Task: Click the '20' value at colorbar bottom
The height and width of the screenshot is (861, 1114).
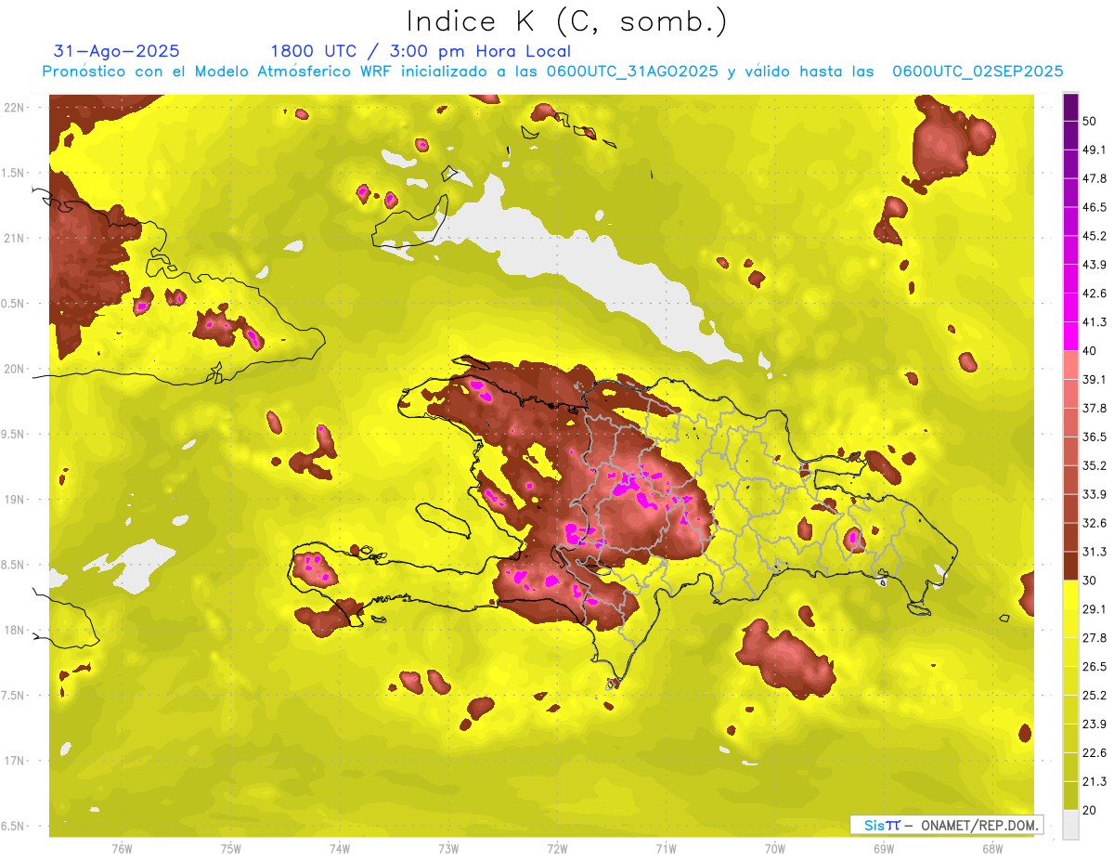Action: [x=1089, y=810]
